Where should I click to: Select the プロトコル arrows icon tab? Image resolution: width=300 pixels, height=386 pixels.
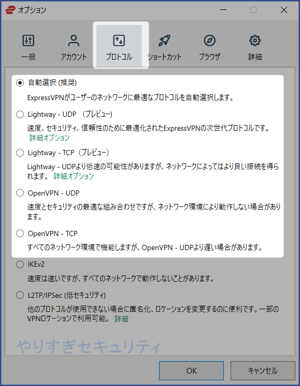119,46
